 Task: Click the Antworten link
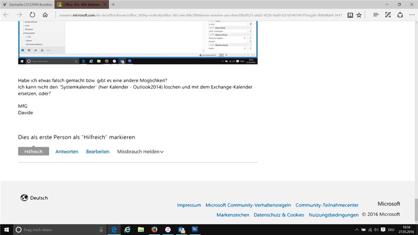(67, 152)
